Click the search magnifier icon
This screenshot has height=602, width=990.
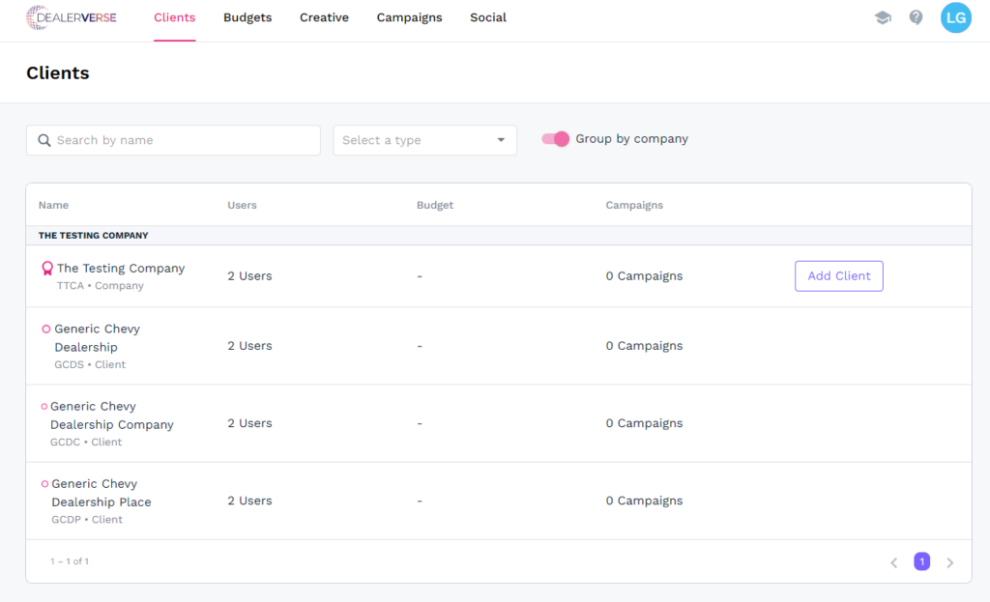44,140
